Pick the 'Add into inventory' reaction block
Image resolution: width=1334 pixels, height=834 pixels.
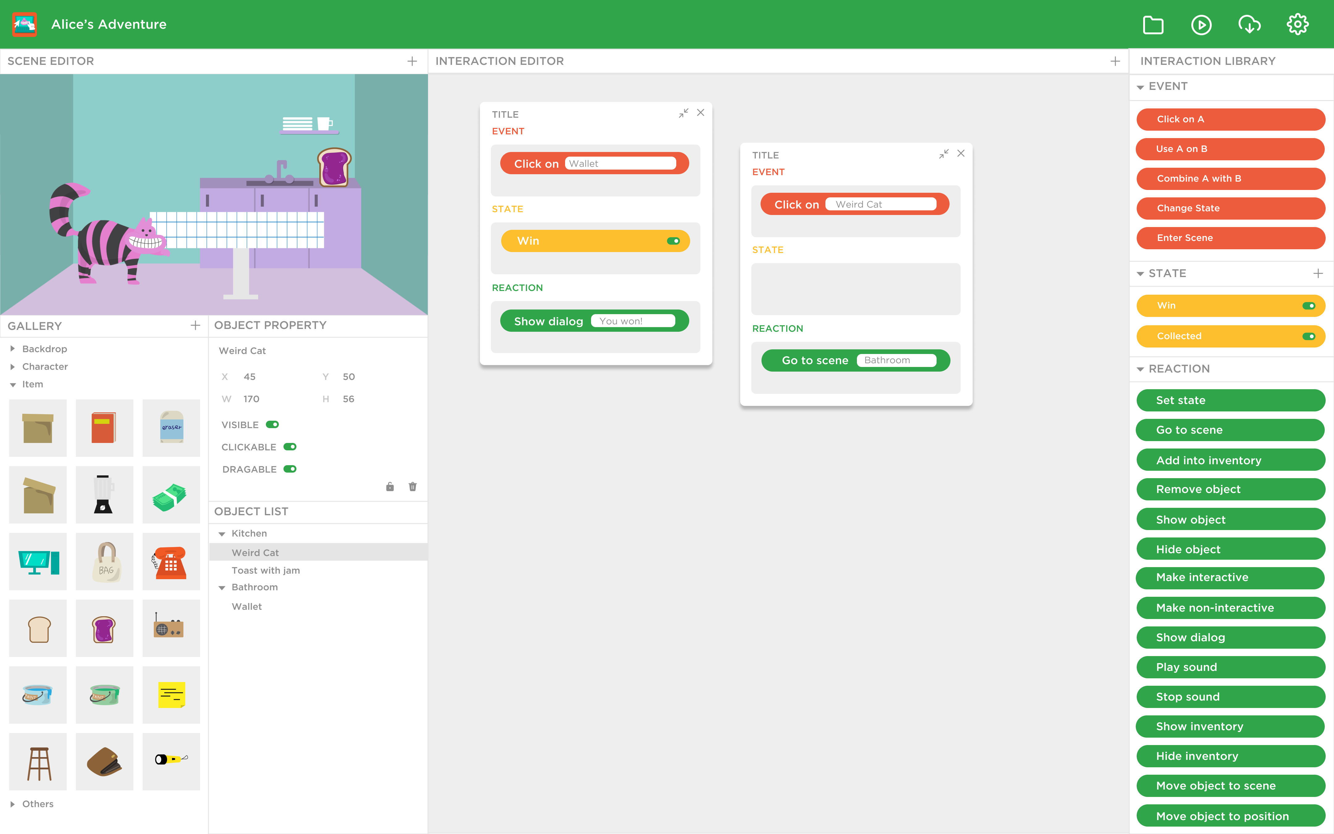pyautogui.click(x=1230, y=460)
